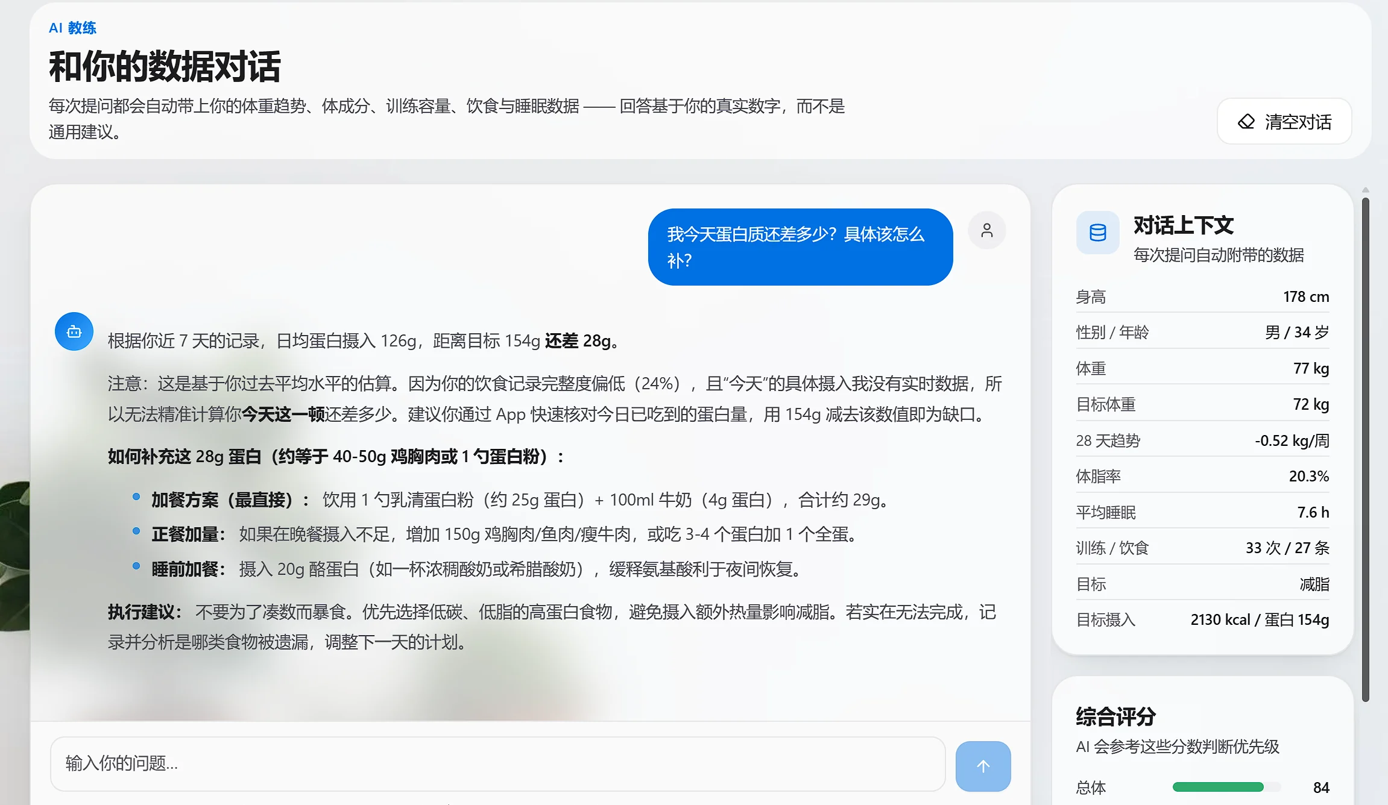Click the 目标 减脂 value
The image size is (1388, 805).
pyautogui.click(x=1314, y=584)
